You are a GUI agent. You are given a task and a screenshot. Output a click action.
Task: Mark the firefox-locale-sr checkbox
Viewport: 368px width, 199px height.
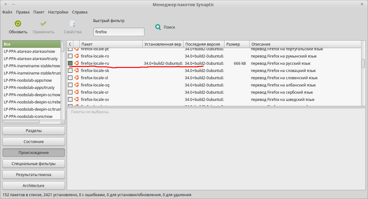70,92
